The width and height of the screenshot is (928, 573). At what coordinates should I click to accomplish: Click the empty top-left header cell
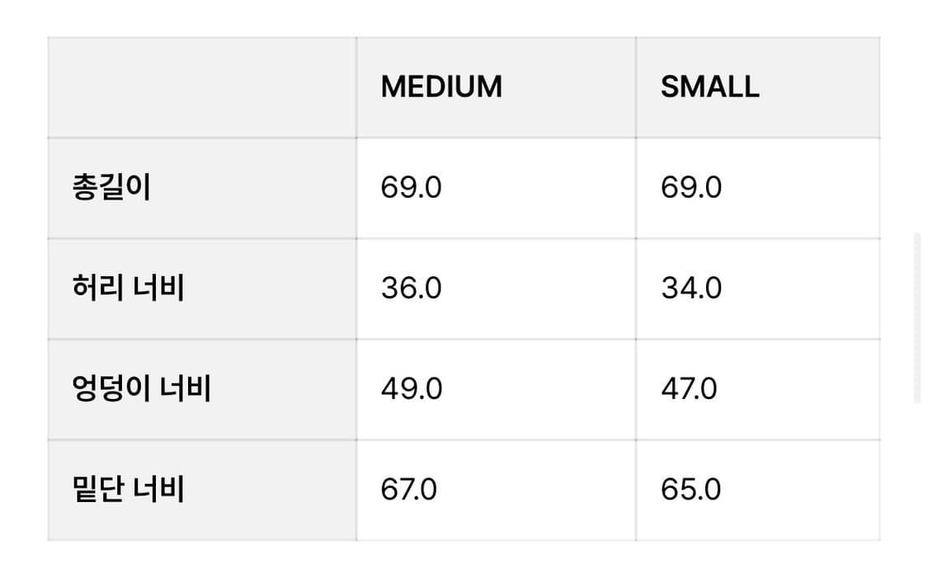[202, 87]
